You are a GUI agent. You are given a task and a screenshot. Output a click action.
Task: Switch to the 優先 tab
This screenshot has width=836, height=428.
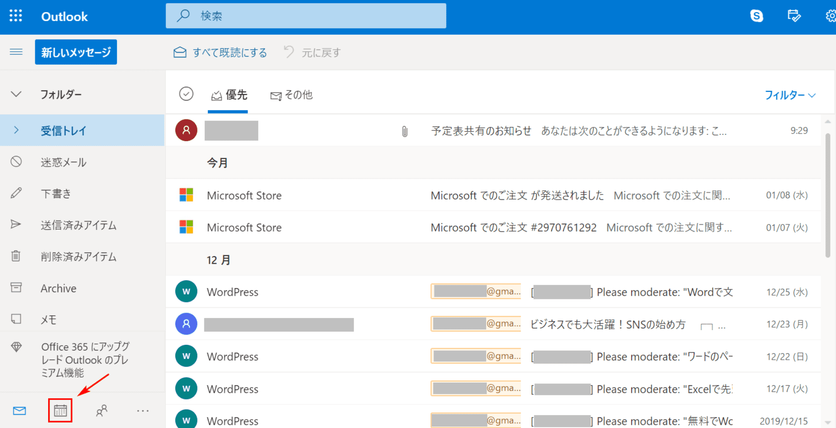click(228, 95)
